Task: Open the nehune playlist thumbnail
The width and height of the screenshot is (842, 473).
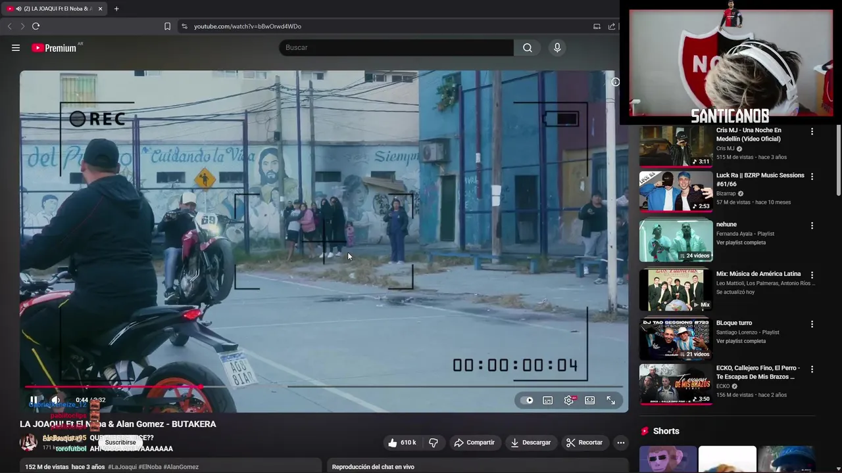Action: click(676, 240)
